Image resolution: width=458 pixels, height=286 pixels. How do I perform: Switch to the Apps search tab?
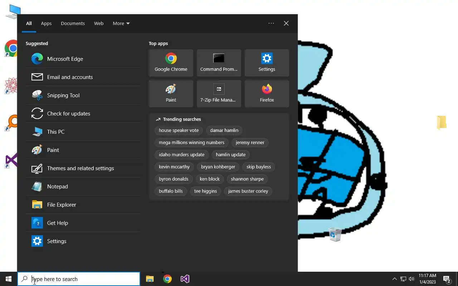click(x=46, y=23)
